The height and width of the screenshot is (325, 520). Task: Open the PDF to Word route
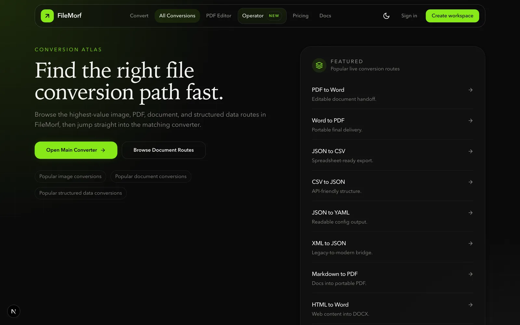click(x=392, y=94)
